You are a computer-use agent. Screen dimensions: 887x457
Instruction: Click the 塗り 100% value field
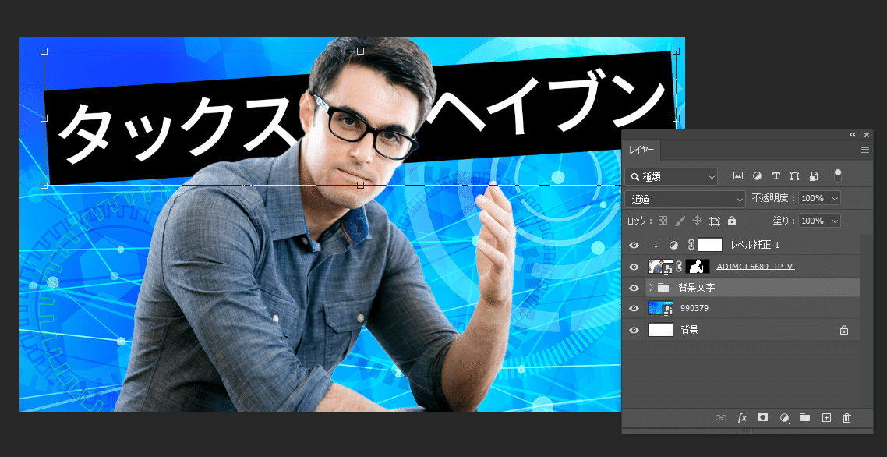click(x=813, y=221)
